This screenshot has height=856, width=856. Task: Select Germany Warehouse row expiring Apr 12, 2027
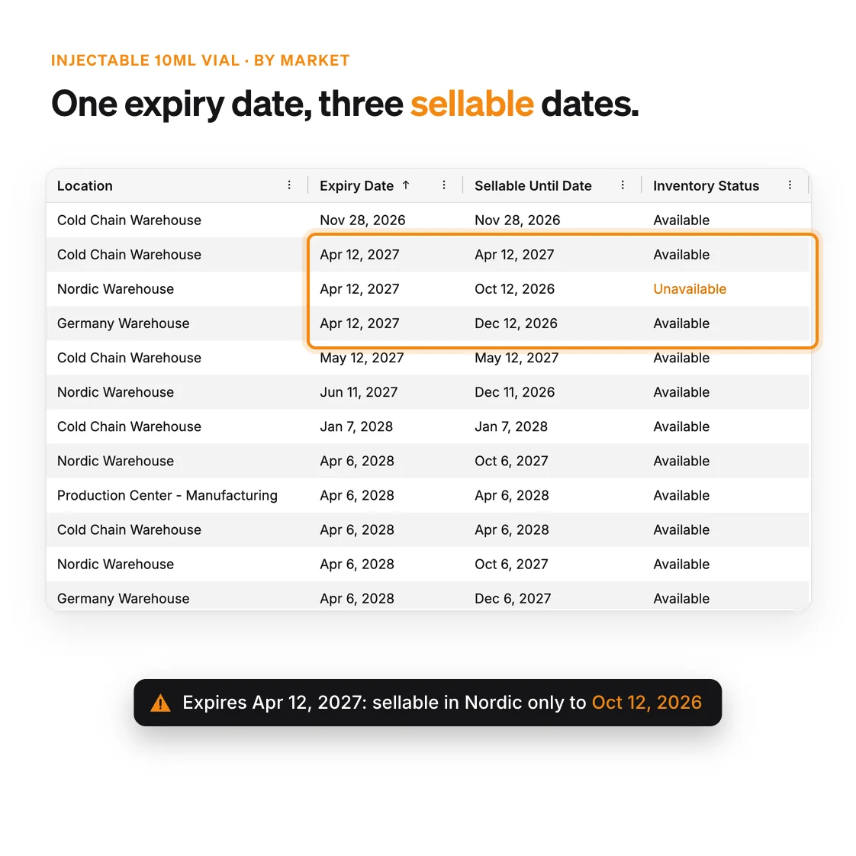[428, 323]
